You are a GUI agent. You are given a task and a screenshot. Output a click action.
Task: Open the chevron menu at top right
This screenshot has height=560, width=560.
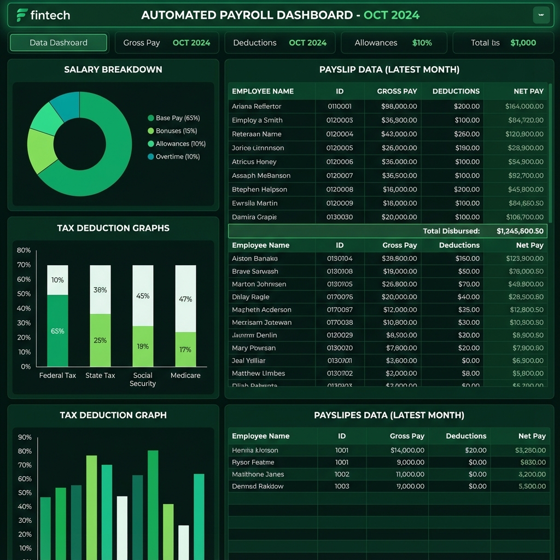tap(541, 15)
